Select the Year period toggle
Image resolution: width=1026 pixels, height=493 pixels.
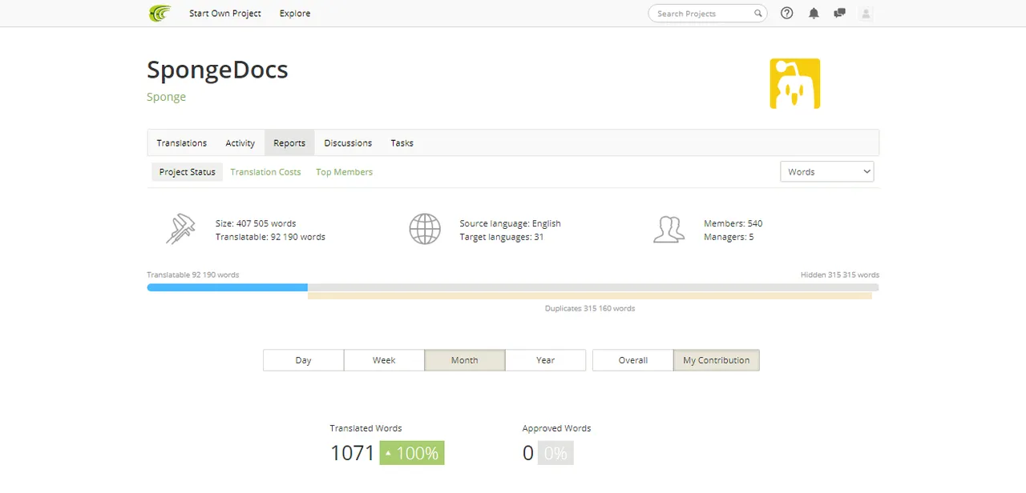[x=545, y=360]
